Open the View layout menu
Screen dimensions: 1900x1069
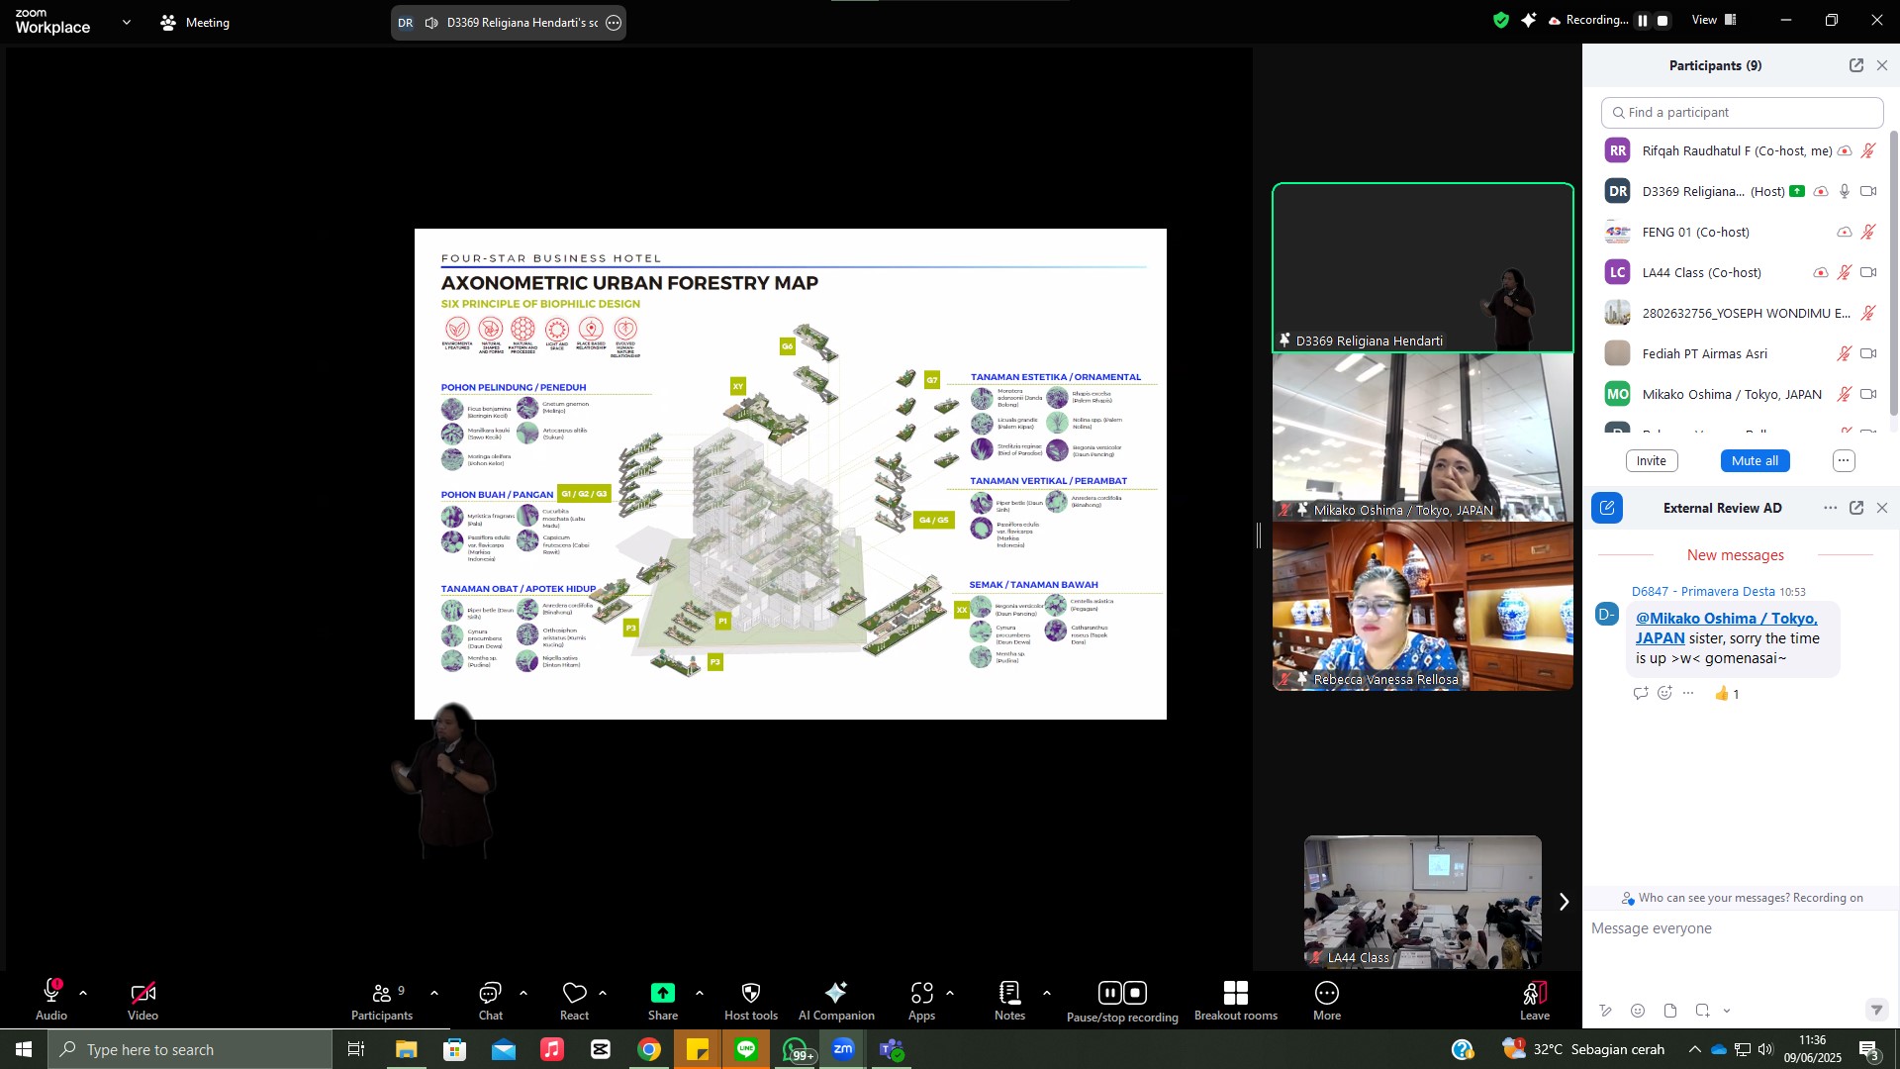[1714, 20]
